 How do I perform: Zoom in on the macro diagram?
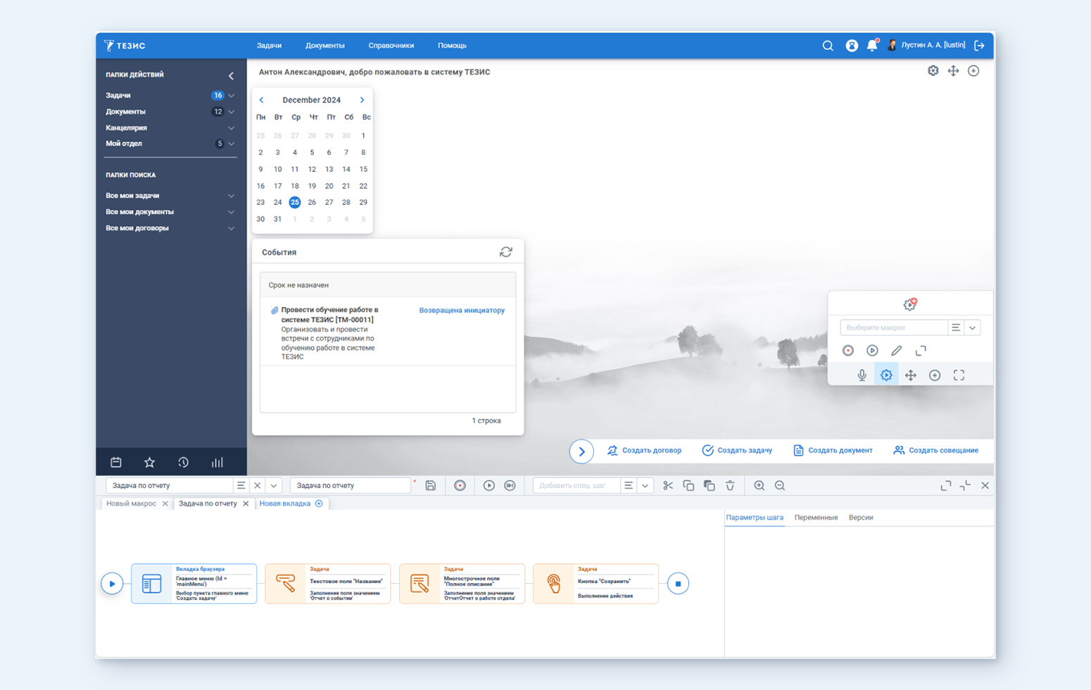click(759, 486)
